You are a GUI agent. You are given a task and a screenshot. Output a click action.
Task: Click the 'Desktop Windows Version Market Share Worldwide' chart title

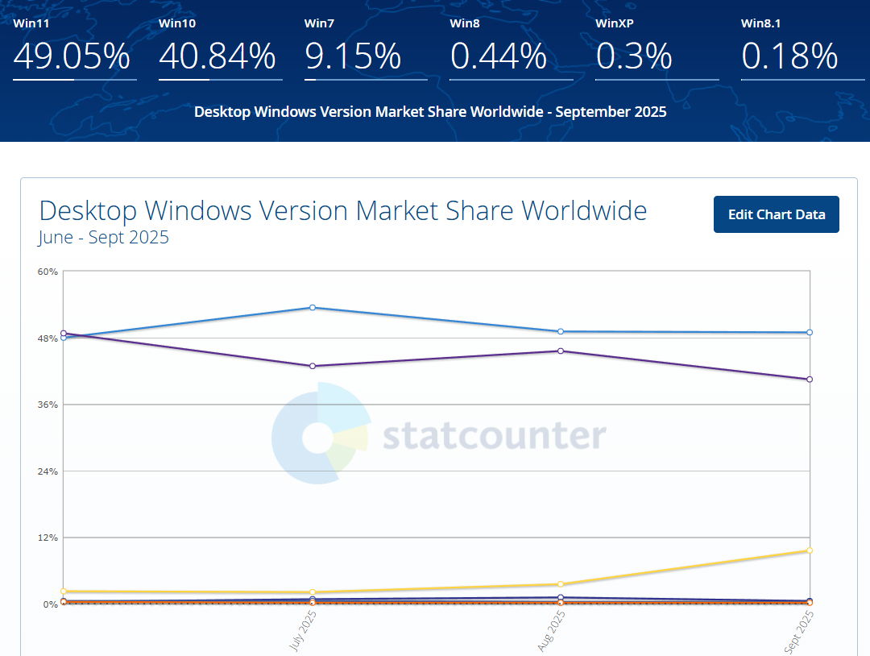[x=342, y=211]
